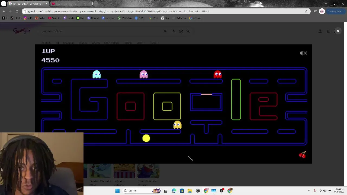This screenshot has width=347, height=195.
Task: Click the yellow Pac-Man character
Action: [146, 138]
